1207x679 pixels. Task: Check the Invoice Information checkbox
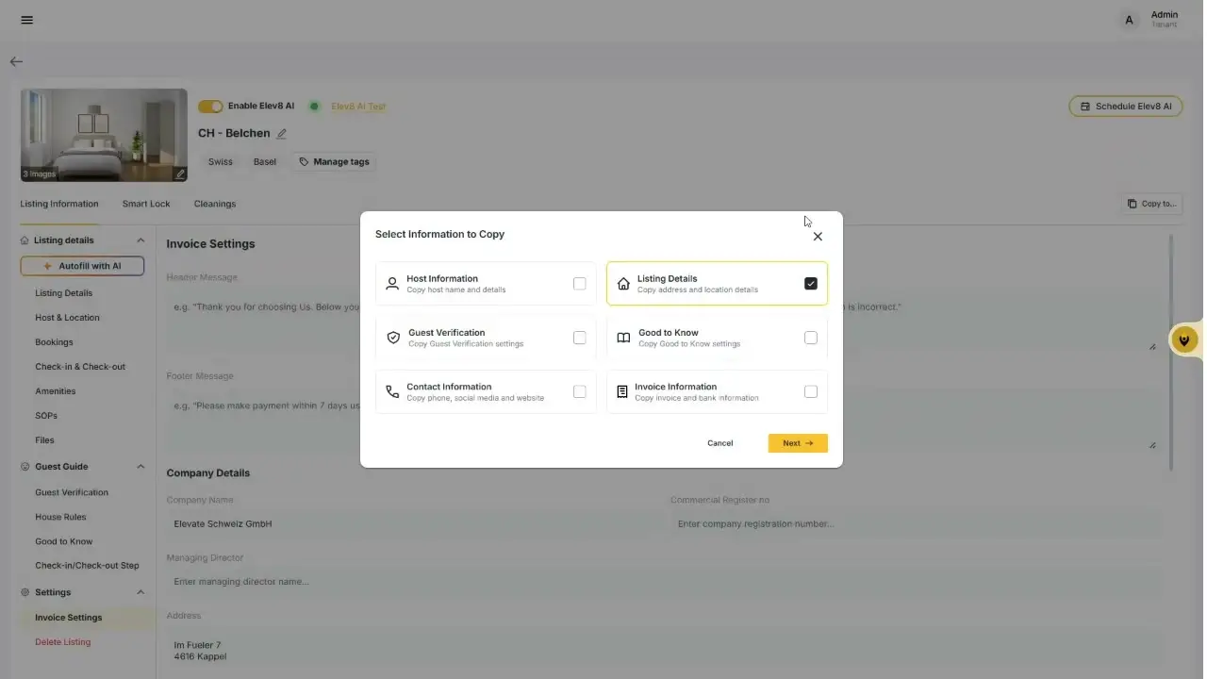point(811,391)
